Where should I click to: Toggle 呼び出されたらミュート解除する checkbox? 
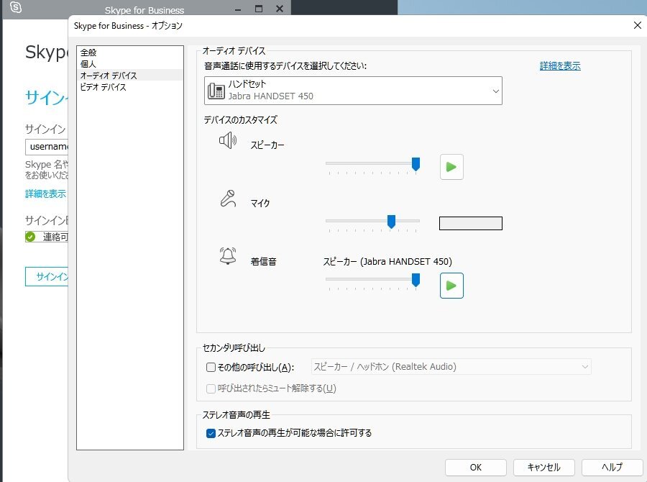211,388
